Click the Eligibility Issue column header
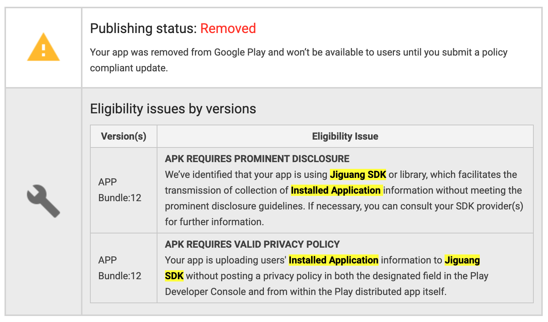Viewport: 548px width, 322px height. 345,136
